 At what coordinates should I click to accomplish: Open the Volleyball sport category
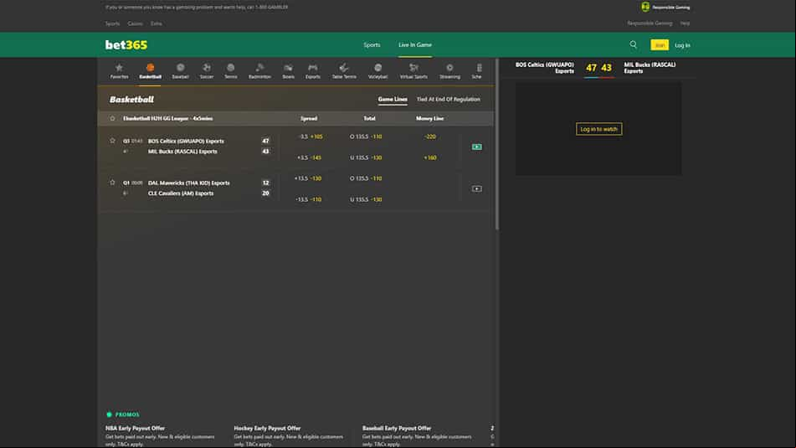377,70
